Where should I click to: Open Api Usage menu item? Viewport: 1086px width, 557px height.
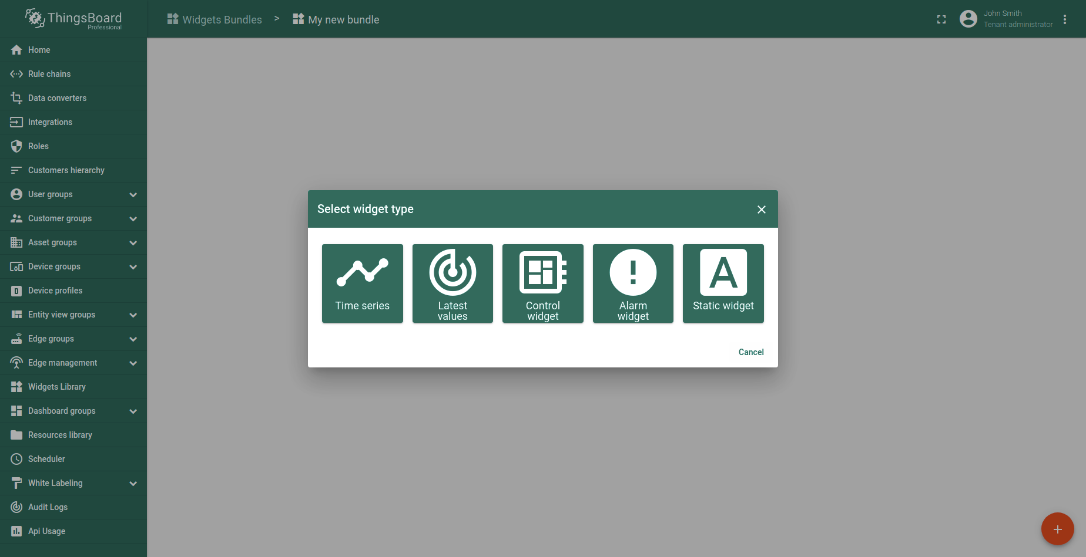point(73,531)
